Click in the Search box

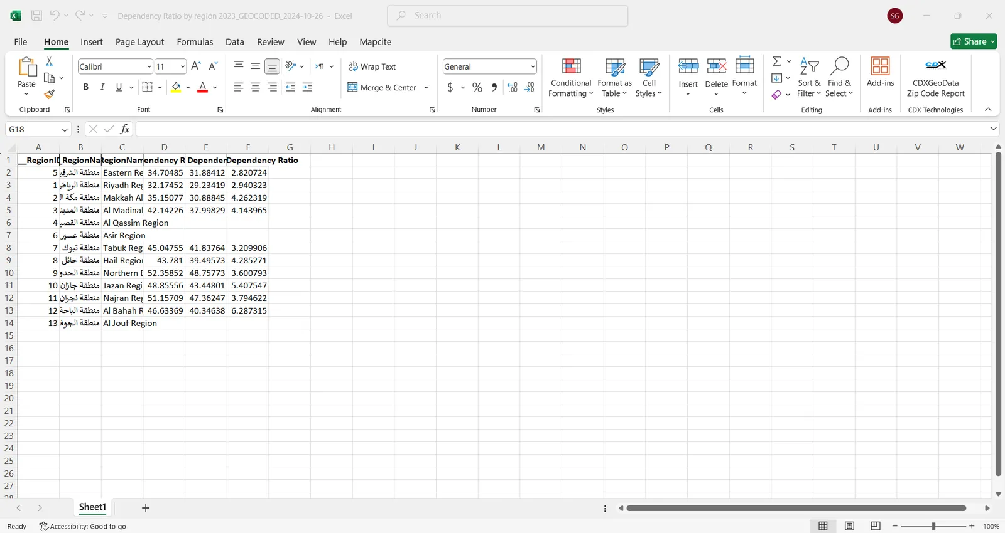508,16
